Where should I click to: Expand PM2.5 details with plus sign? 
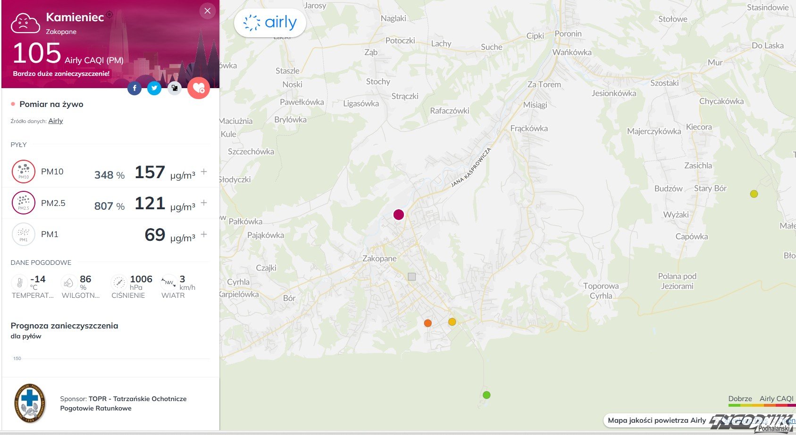[204, 203]
